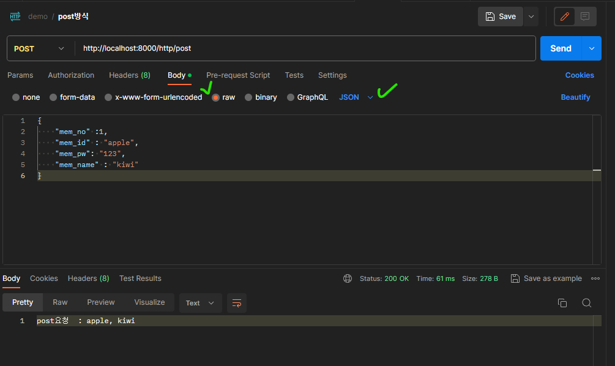Screen dimensions: 615x366
Task: Click the response text post요청 : apple, kiwi
Action: (x=86, y=321)
